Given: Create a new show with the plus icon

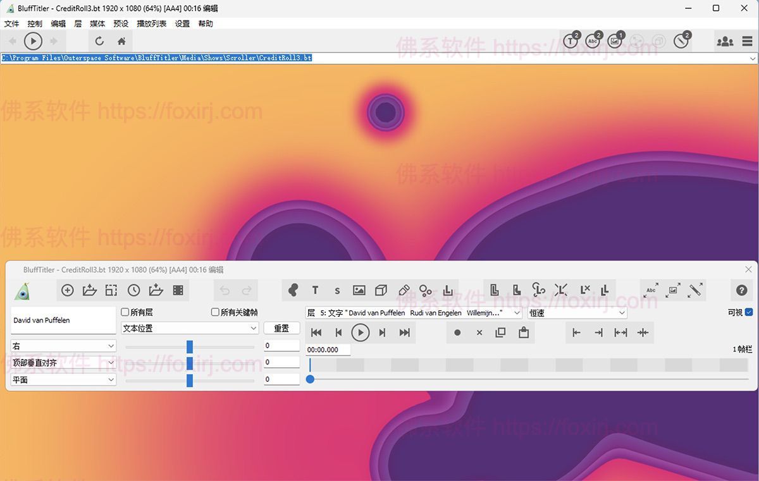Looking at the screenshot, I should tap(68, 290).
